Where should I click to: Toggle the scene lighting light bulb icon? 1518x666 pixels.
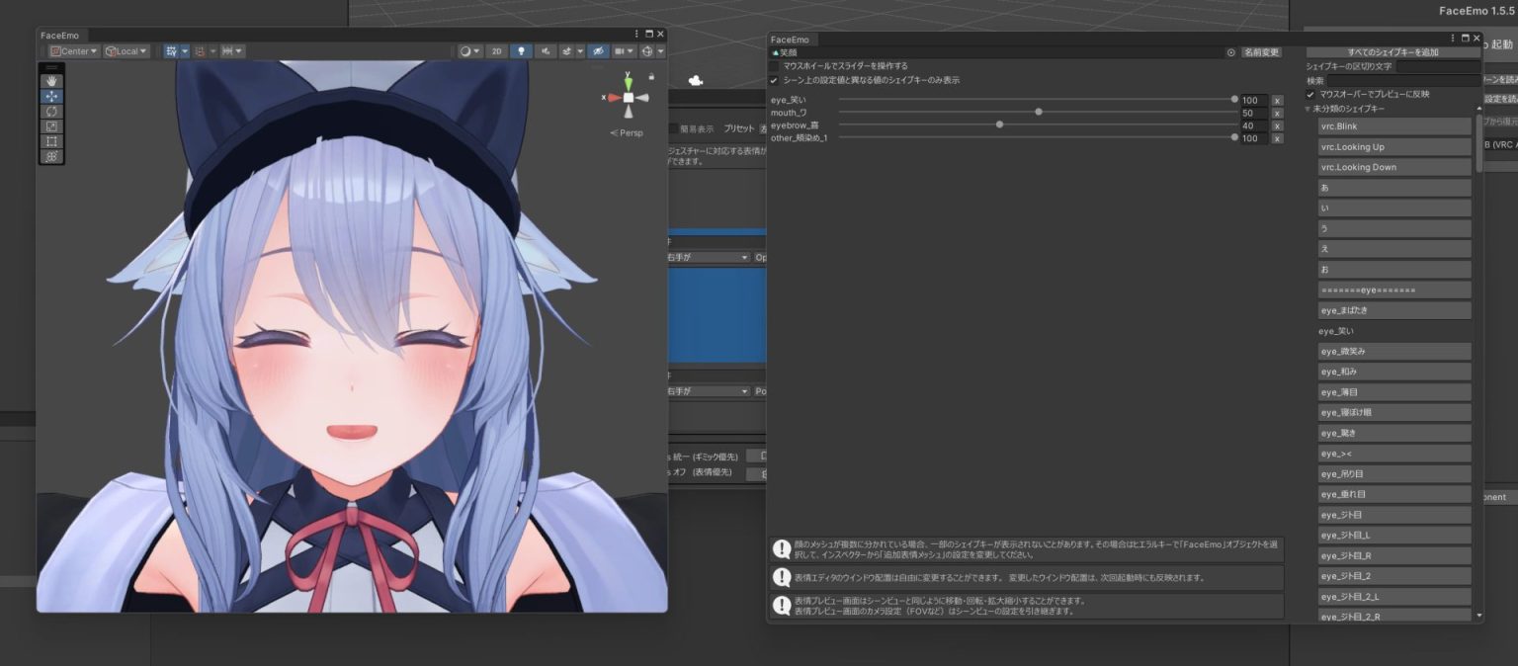pos(521,50)
